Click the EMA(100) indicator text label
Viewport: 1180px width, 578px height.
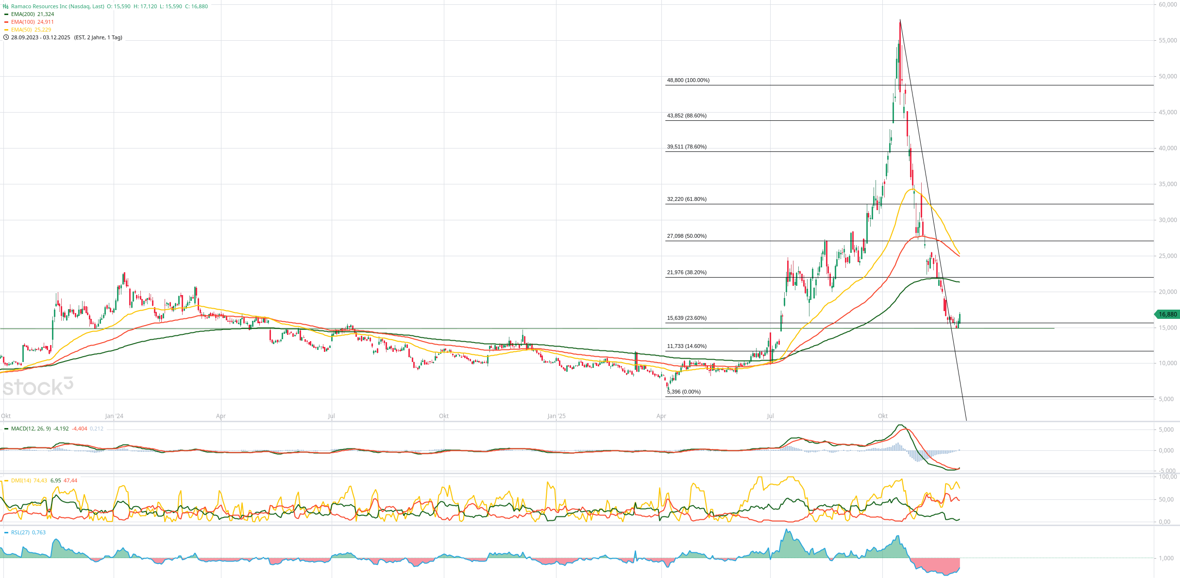[23, 22]
